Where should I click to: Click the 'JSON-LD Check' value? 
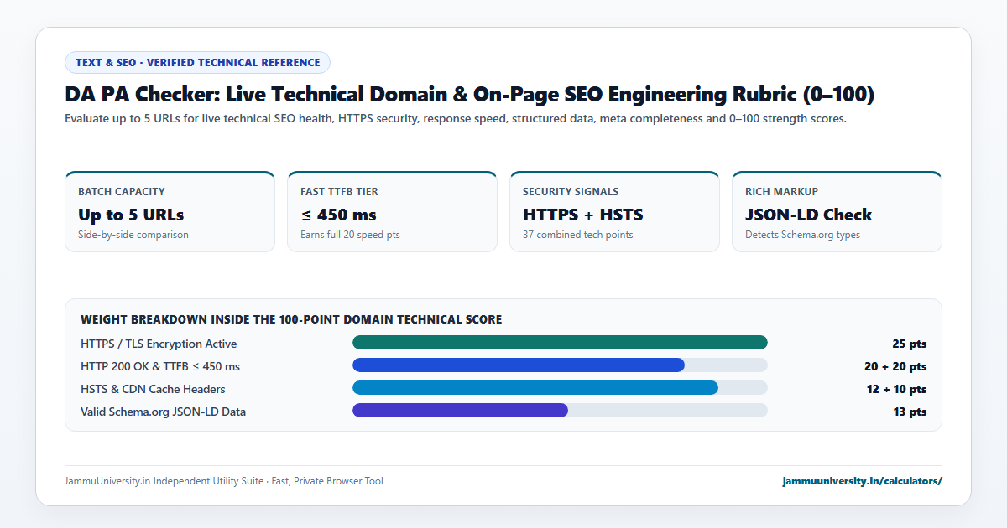(808, 215)
